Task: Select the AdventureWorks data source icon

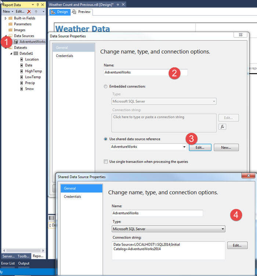Action: (16, 42)
